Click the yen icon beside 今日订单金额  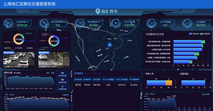pyautogui.click(x=116, y=23)
